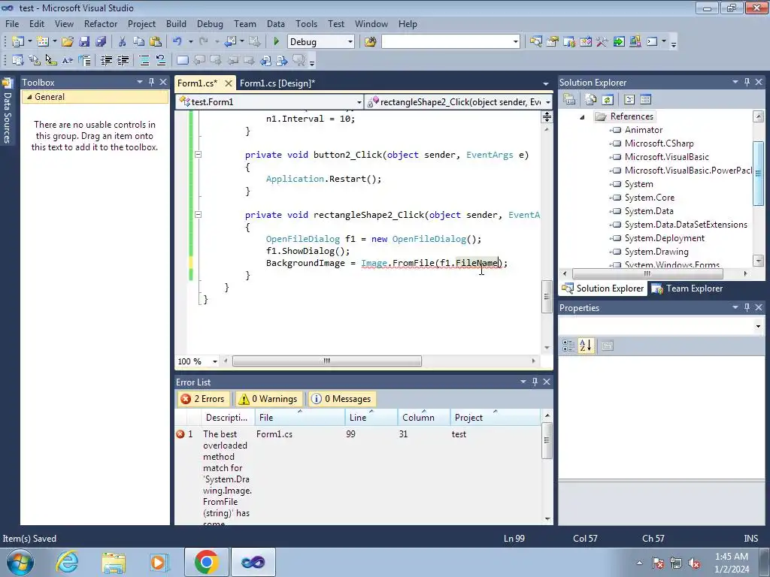Viewport: 770px width, 577px height.
Task: Sort the Error List by Line column
Action: click(371, 417)
